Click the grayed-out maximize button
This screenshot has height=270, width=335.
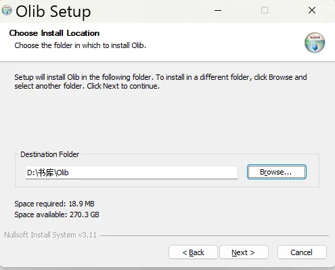(265, 10)
